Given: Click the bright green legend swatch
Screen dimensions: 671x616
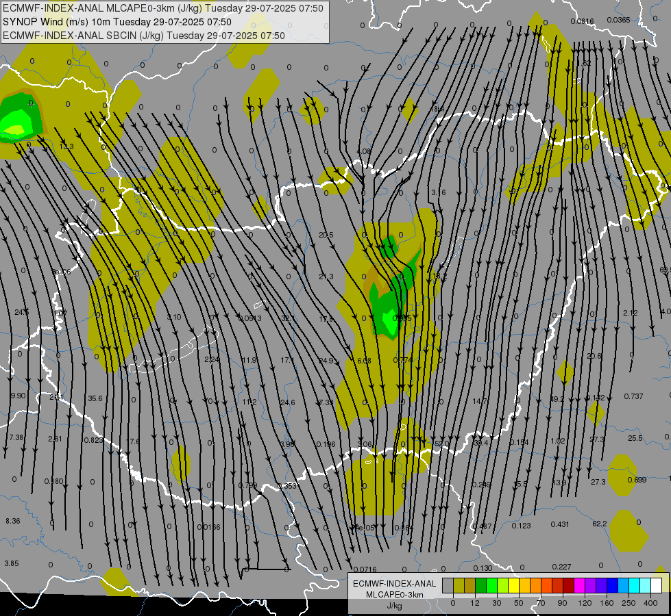Looking at the screenshot, I should click(x=491, y=585).
